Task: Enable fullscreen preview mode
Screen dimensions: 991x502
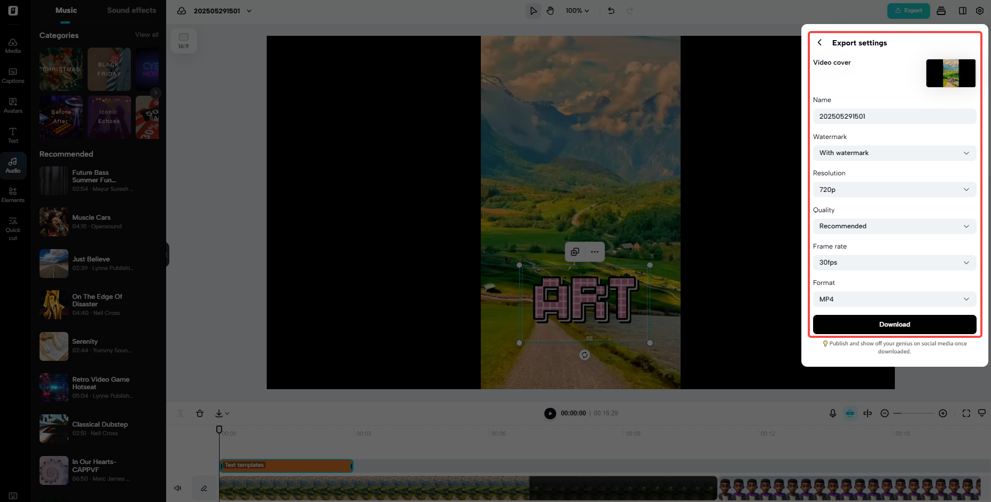Action: coord(966,413)
